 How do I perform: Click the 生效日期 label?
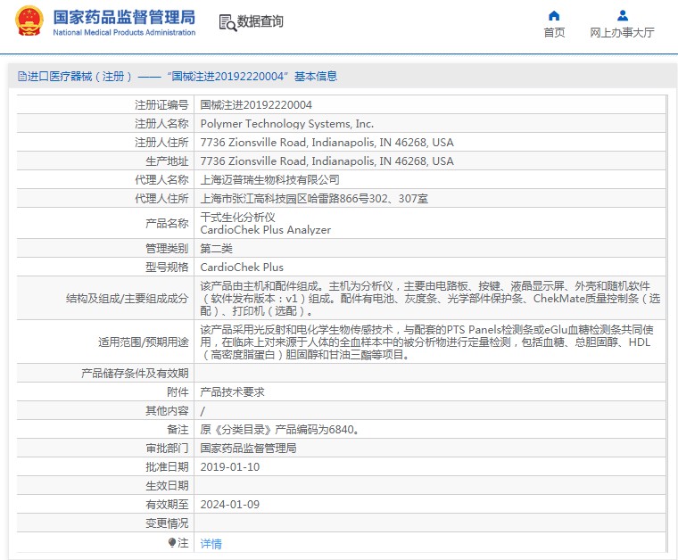click(x=167, y=486)
